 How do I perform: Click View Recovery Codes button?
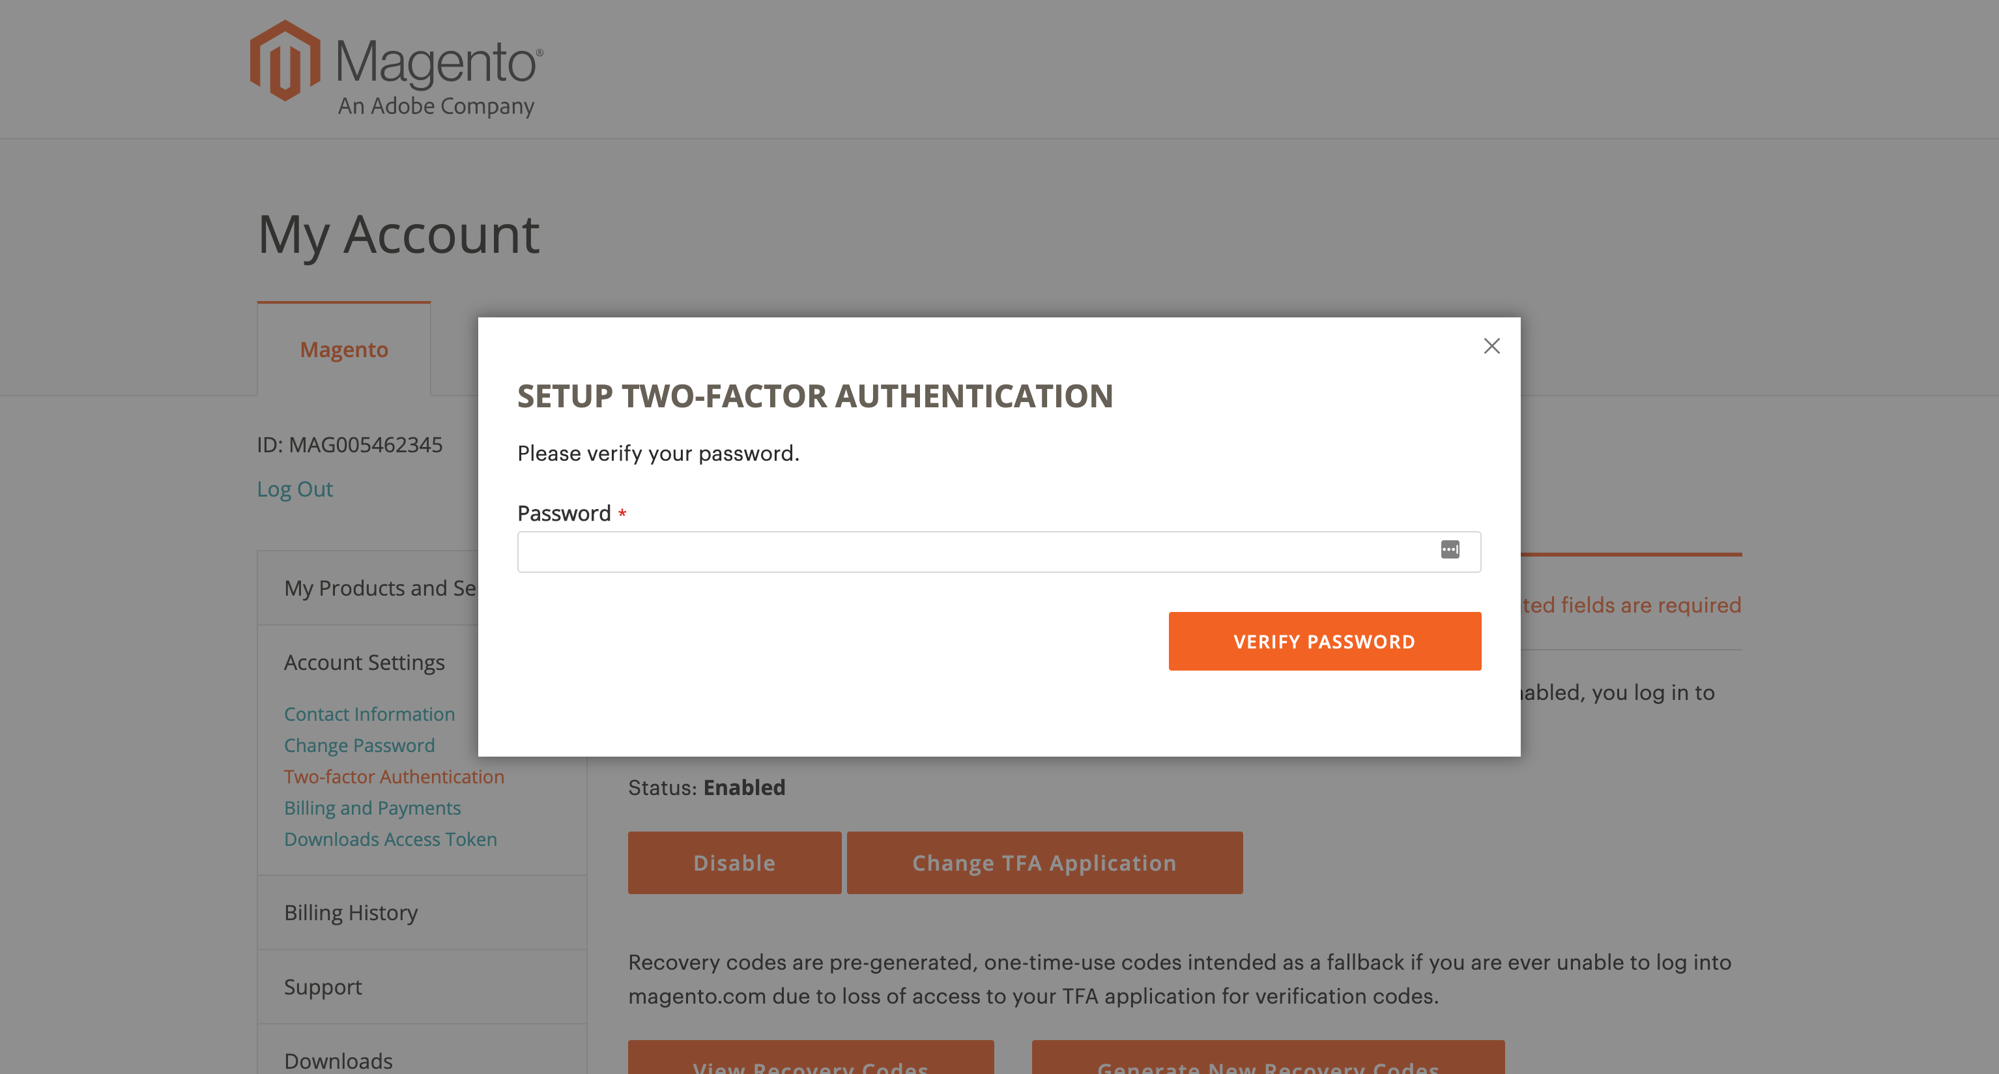point(811,1058)
